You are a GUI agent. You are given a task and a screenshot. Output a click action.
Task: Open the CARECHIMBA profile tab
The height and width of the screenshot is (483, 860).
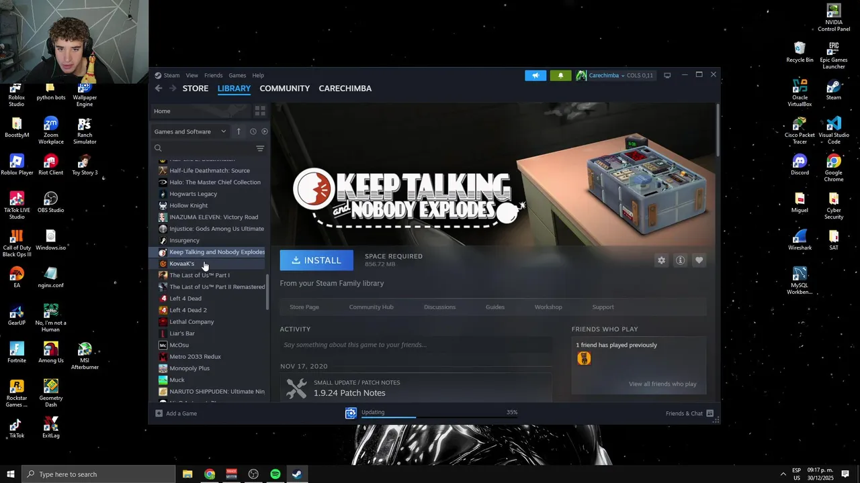tap(345, 89)
